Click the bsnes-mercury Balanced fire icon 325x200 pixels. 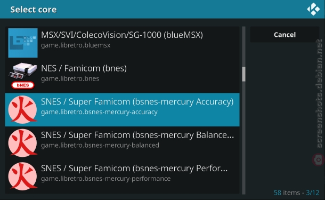(23, 143)
